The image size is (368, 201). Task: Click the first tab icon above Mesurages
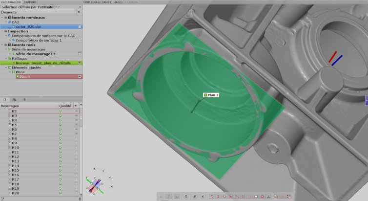pos(5,100)
